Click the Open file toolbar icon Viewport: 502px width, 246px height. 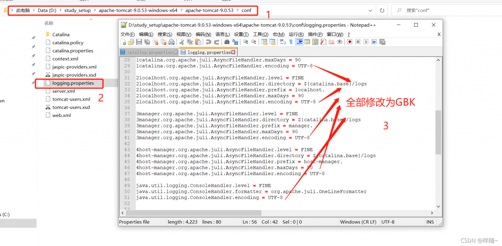131,42
